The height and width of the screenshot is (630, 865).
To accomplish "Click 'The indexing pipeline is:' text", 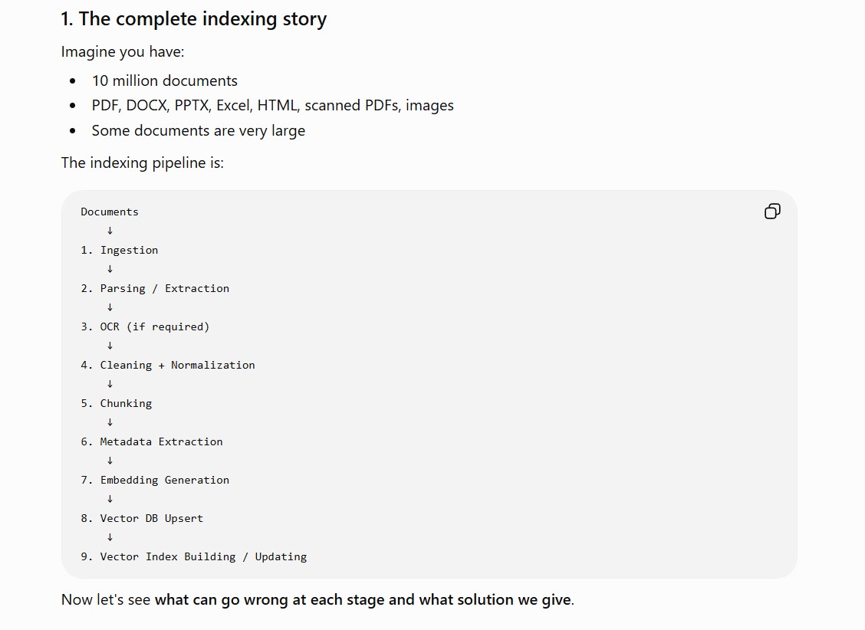I will coord(143,162).
